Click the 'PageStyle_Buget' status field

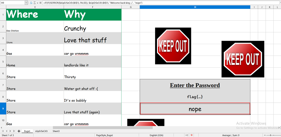(x=105, y=135)
